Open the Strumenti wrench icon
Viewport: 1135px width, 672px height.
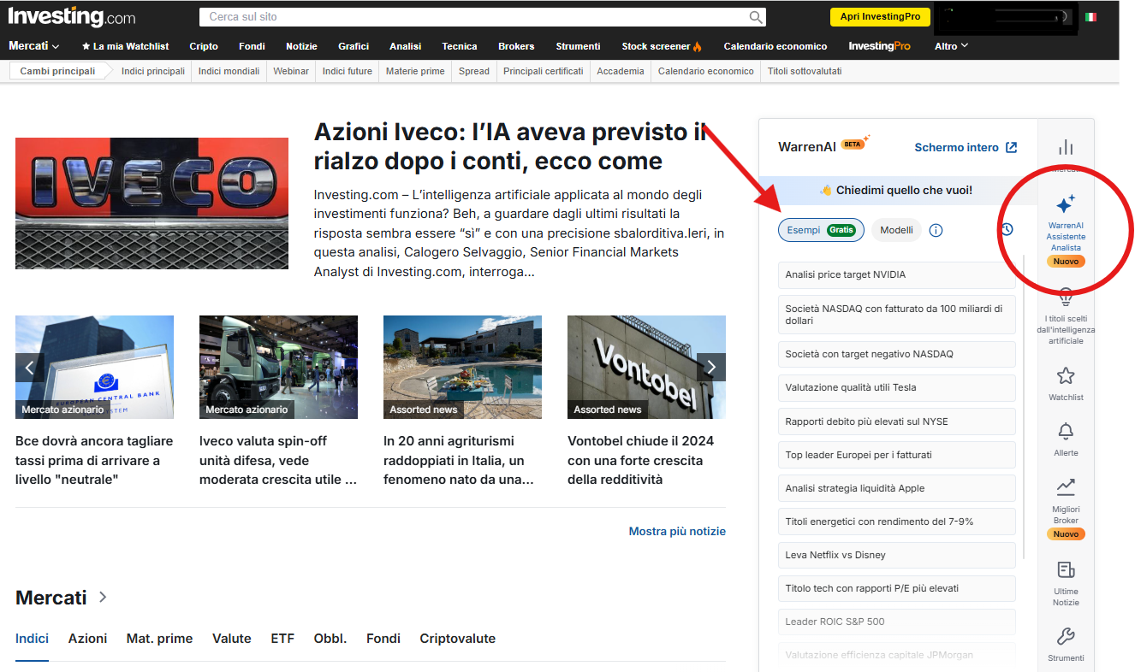pyautogui.click(x=1066, y=636)
